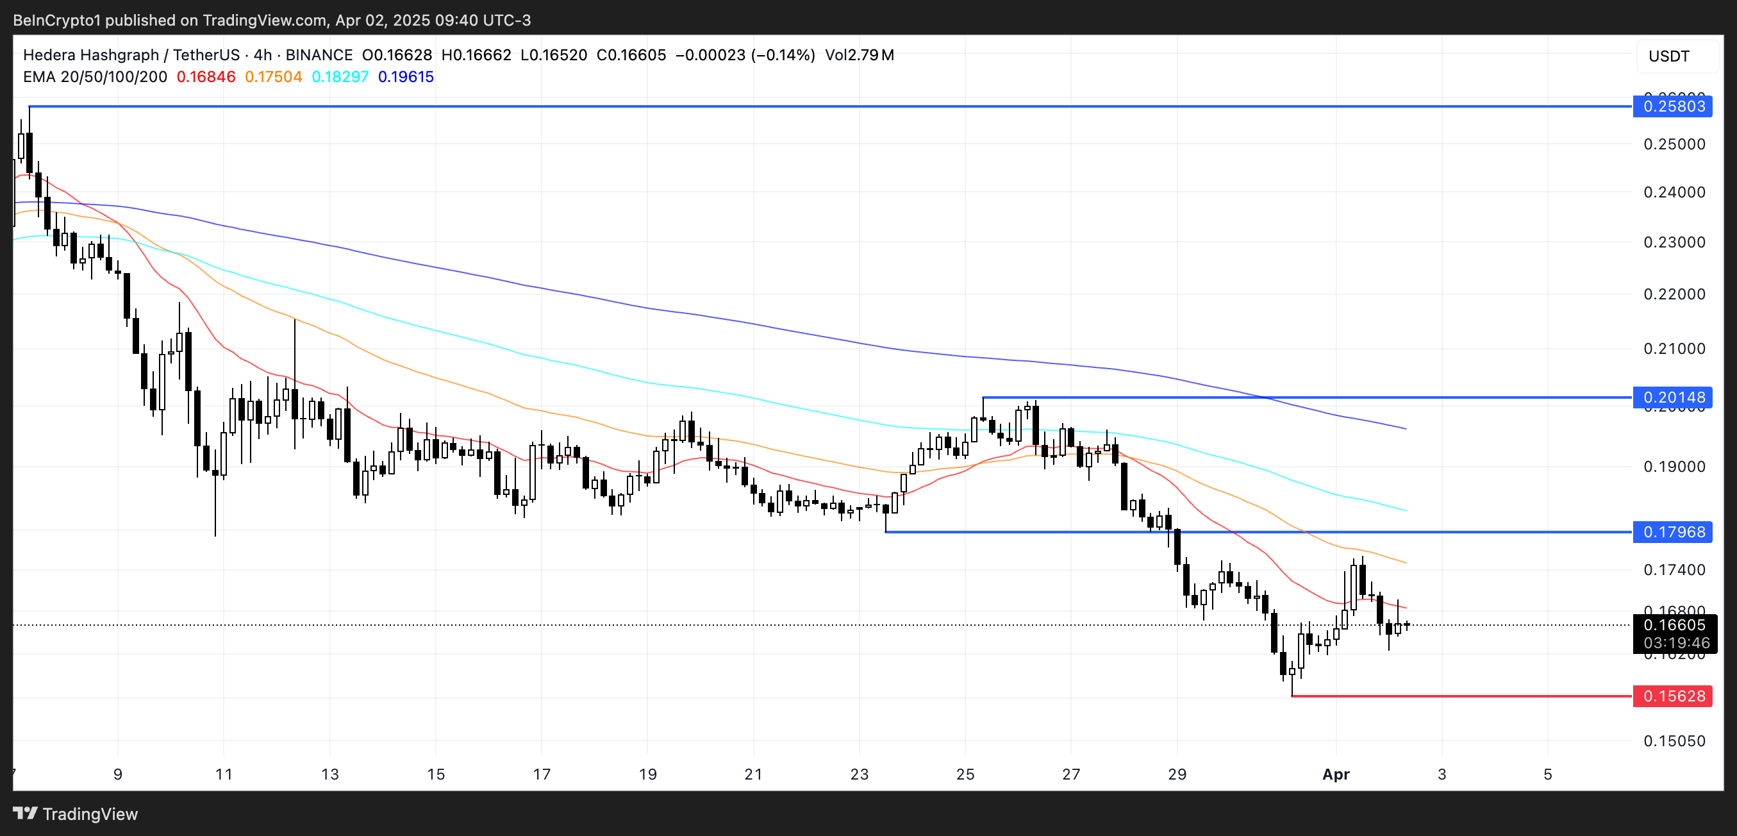1737x836 pixels.
Task: Click the 13 date tick on time axis
Action: [329, 774]
